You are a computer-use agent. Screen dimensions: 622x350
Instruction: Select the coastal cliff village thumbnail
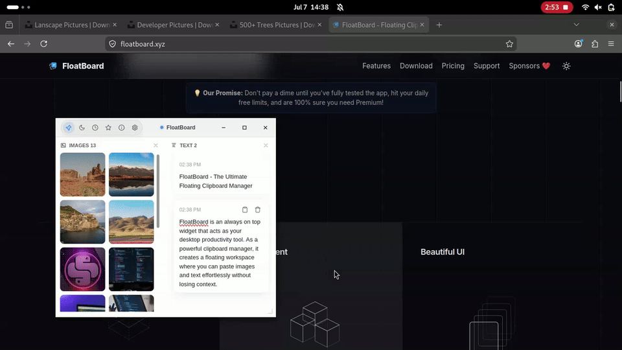click(x=82, y=222)
